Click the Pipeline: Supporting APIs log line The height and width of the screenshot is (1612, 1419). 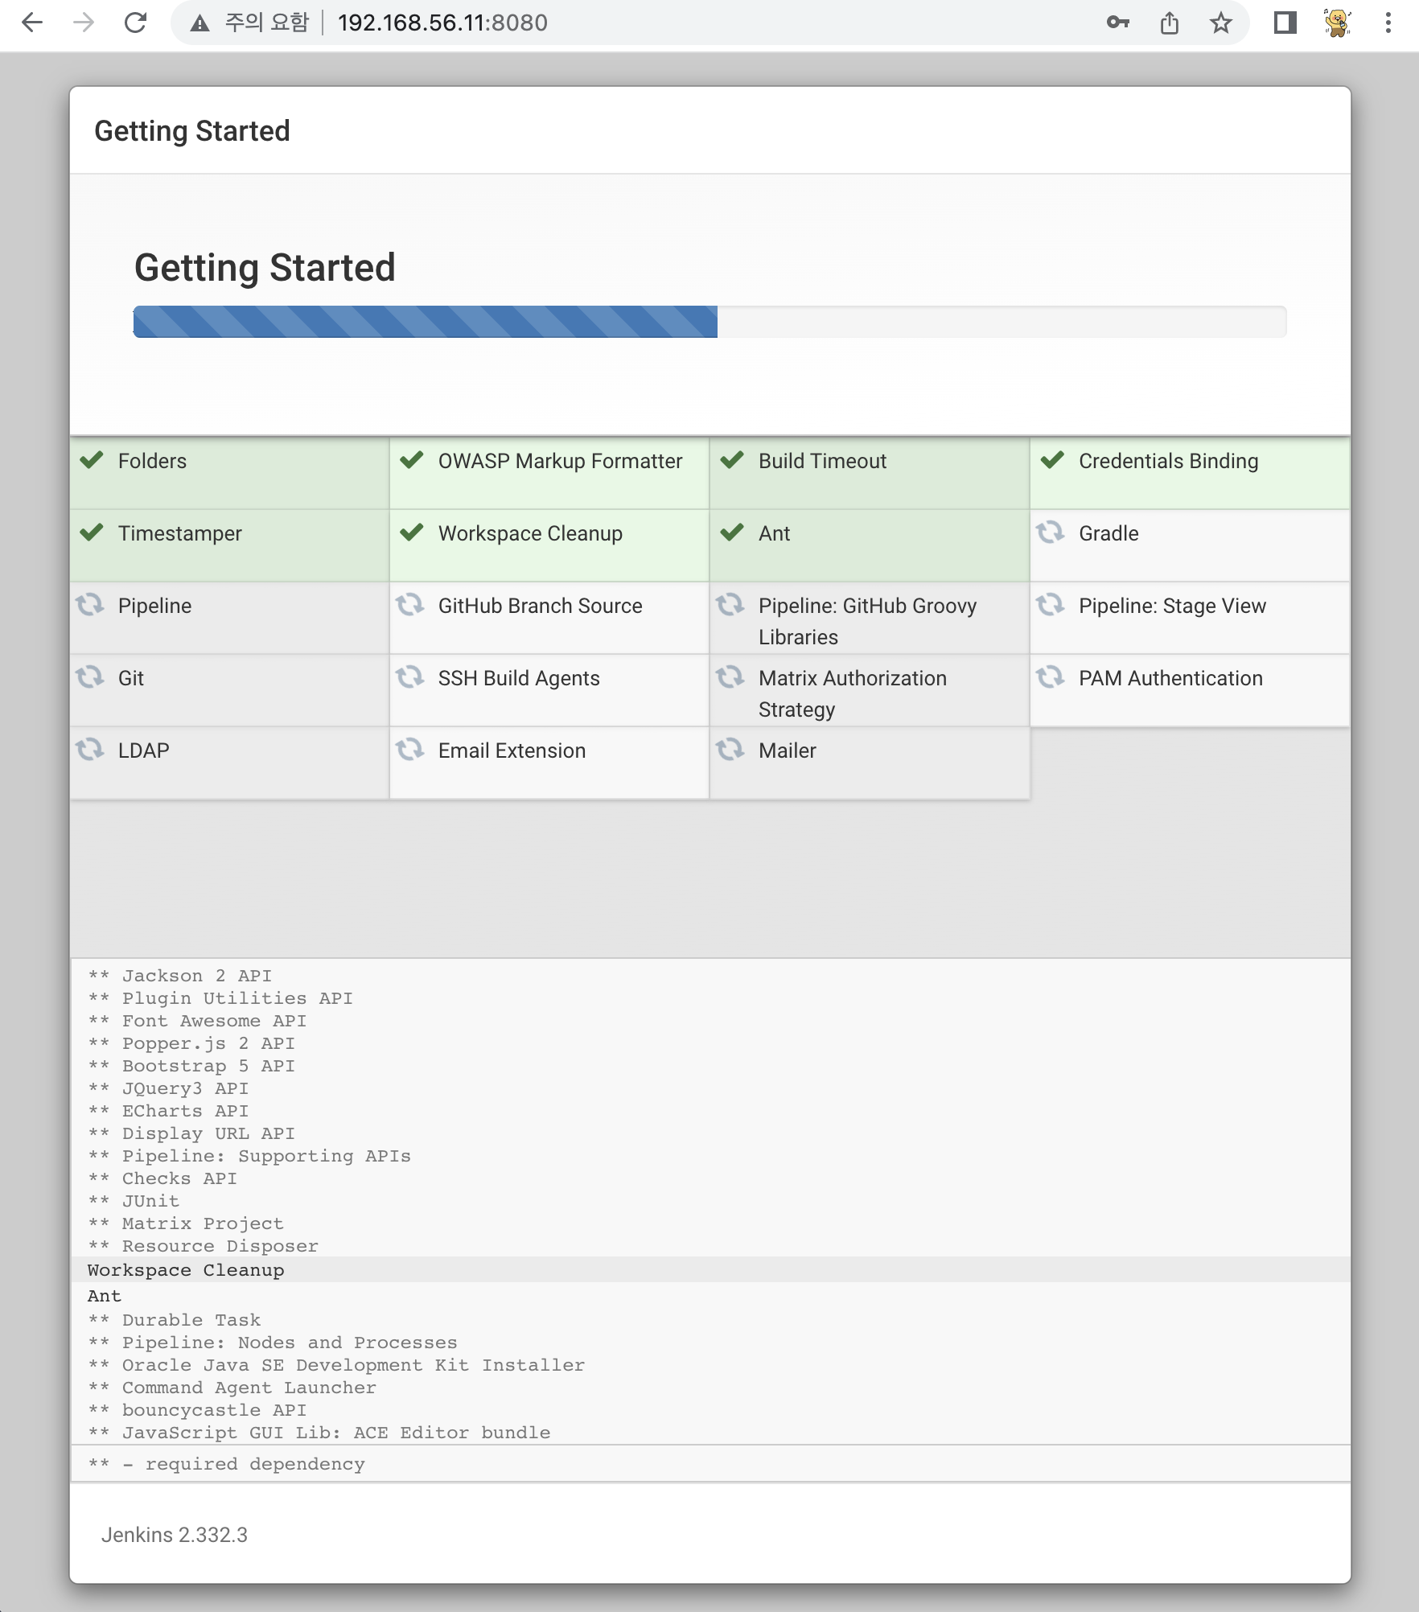(x=249, y=1156)
